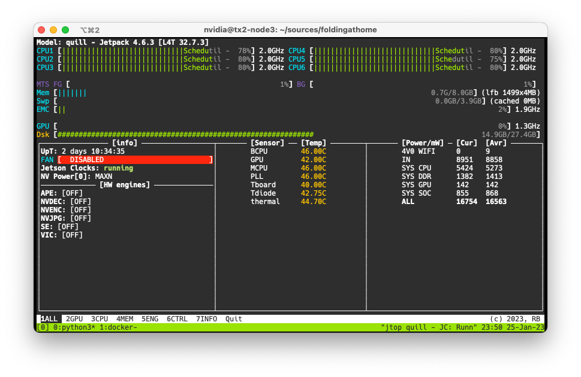The image size is (581, 377).
Task: Click the APE: [OFF] engine entry
Action: coord(62,193)
